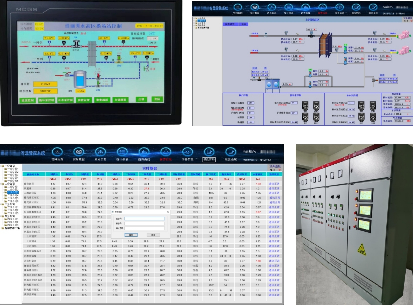This screenshot has height=306, width=413.
Task: Click 事件信息 icon in the top-right window
Action: coord(339,7)
